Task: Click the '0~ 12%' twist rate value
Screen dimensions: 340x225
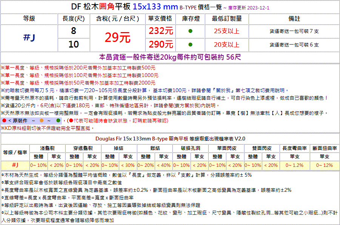Action: (325, 165)
